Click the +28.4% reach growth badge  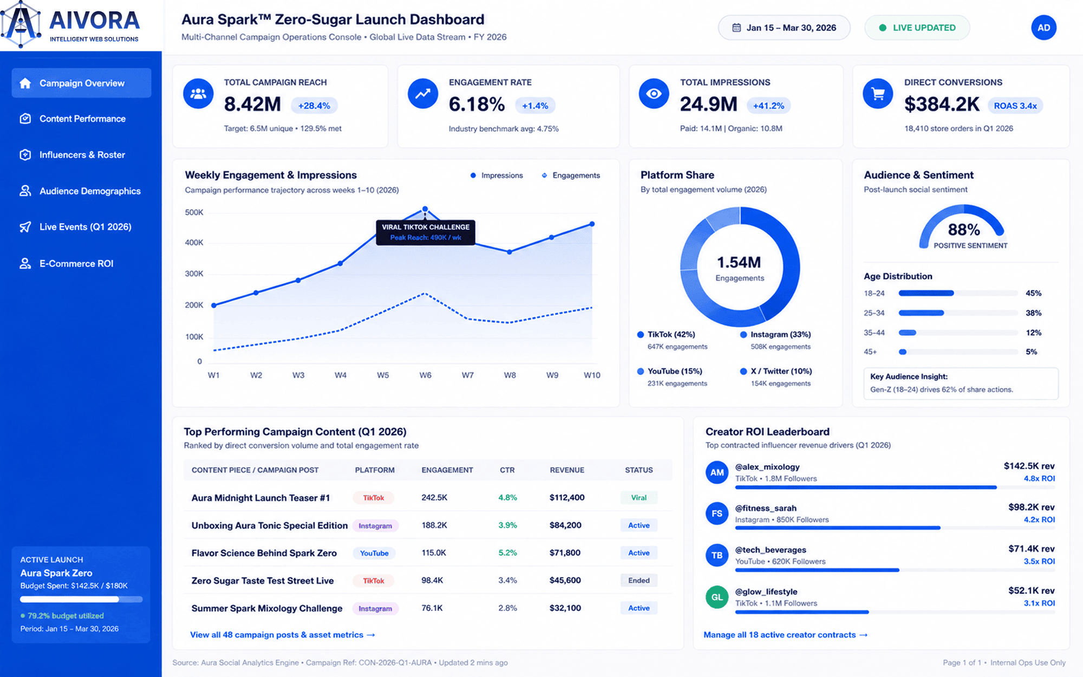314,106
